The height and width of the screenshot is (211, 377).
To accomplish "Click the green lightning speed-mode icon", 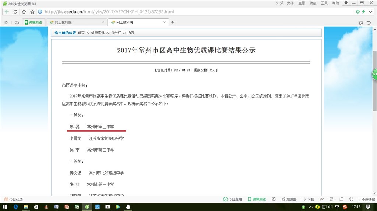I will tap(363, 11).
